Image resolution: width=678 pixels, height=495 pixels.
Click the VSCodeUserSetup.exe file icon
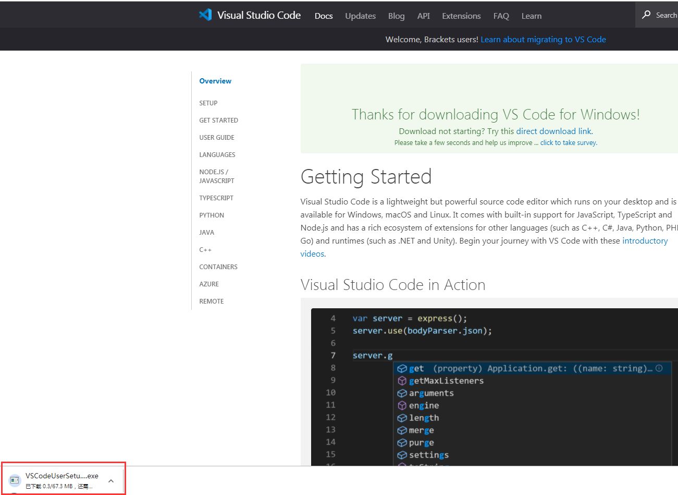(15, 480)
